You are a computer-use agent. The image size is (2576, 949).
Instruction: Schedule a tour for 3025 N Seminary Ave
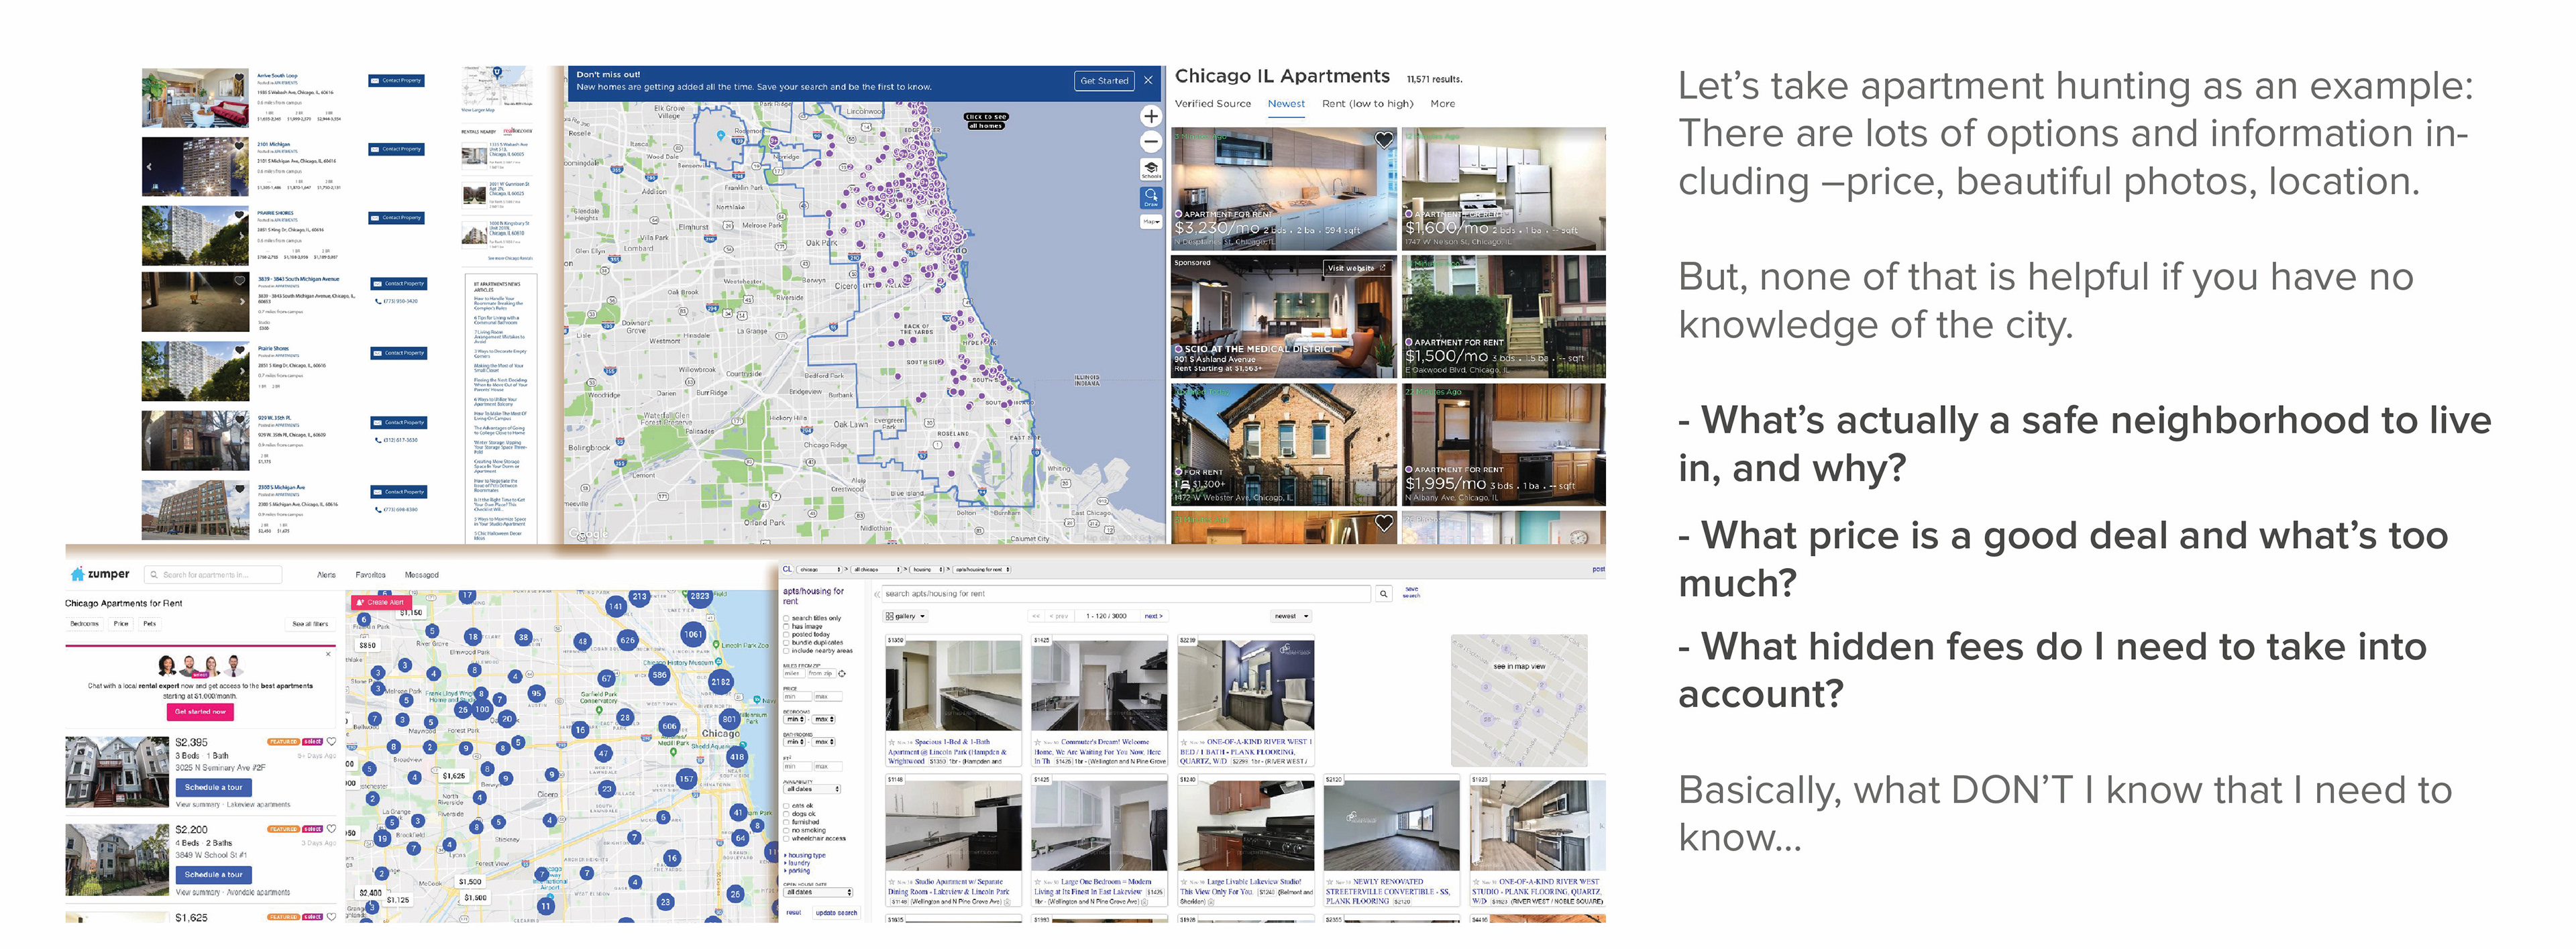pyautogui.click(x=213, y=787)
